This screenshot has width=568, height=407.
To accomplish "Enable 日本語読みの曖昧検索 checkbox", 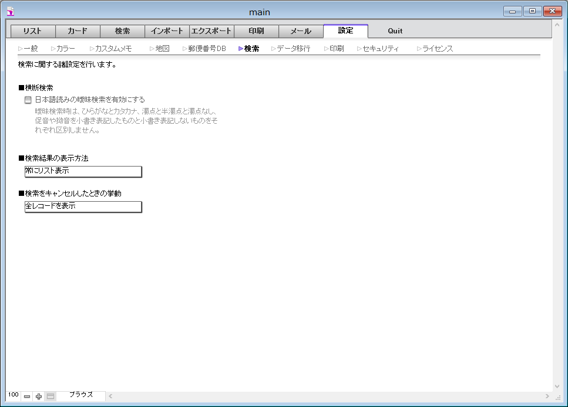I will click(x=28, y=100).
